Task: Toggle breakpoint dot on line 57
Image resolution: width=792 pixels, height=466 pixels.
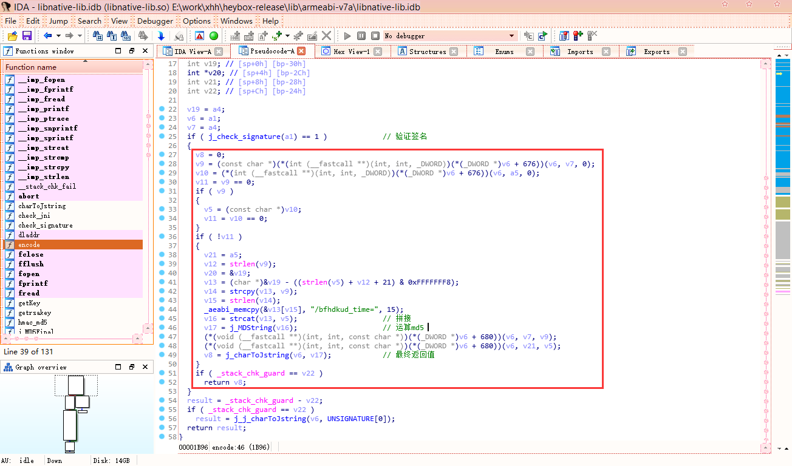Action: [162, 428]
